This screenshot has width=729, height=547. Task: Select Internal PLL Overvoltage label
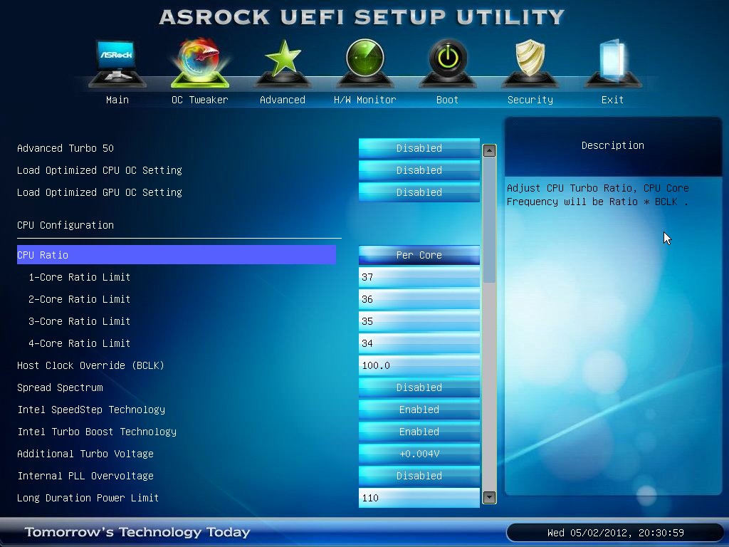tap(85, 476)
